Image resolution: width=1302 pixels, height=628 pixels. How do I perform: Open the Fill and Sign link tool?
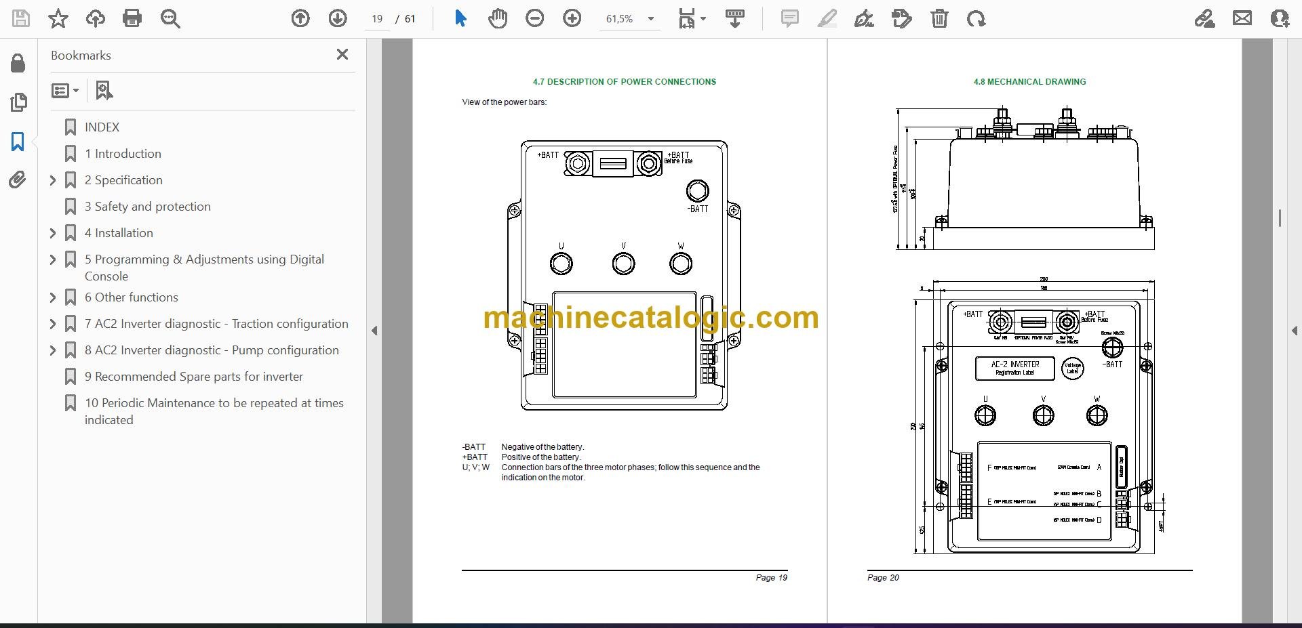(x=1205, y=19)
